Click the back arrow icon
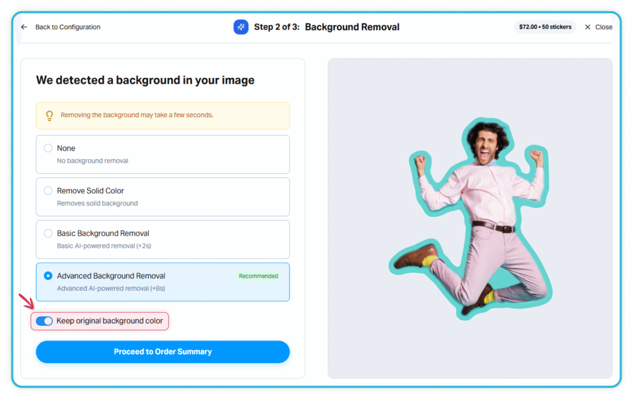 click(24, 27)
